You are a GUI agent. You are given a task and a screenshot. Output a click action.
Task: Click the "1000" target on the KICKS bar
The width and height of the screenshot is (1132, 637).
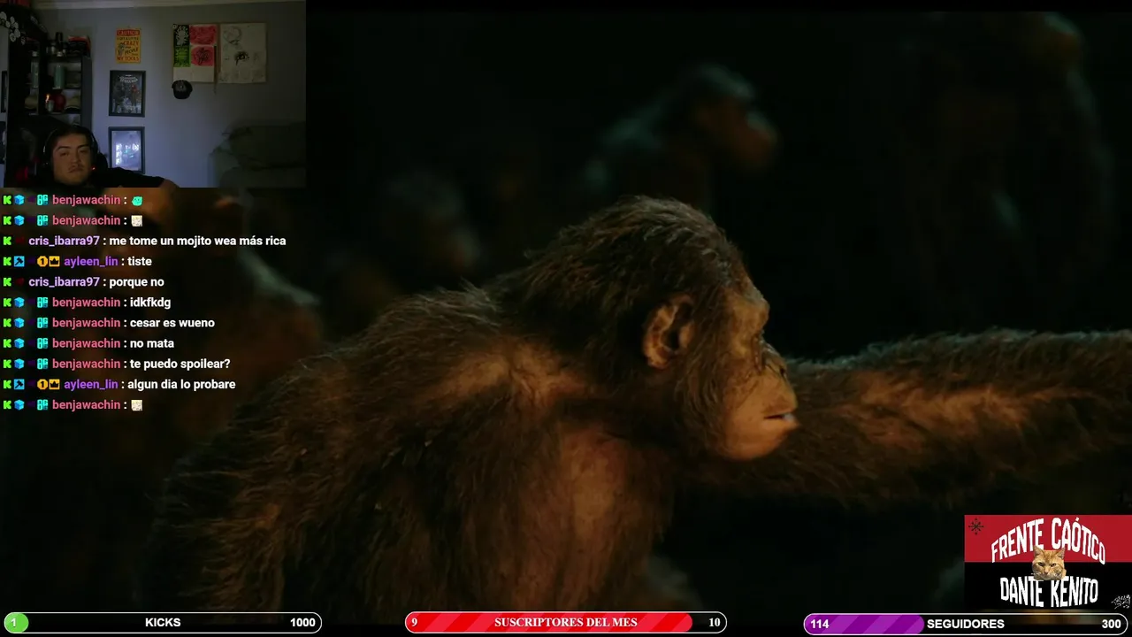click(302, 623)
